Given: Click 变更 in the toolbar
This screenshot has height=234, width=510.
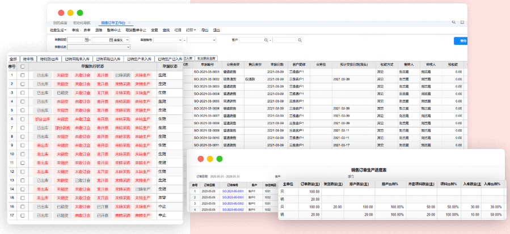Looking at the screenshot, I should click(x=154, y=30).
